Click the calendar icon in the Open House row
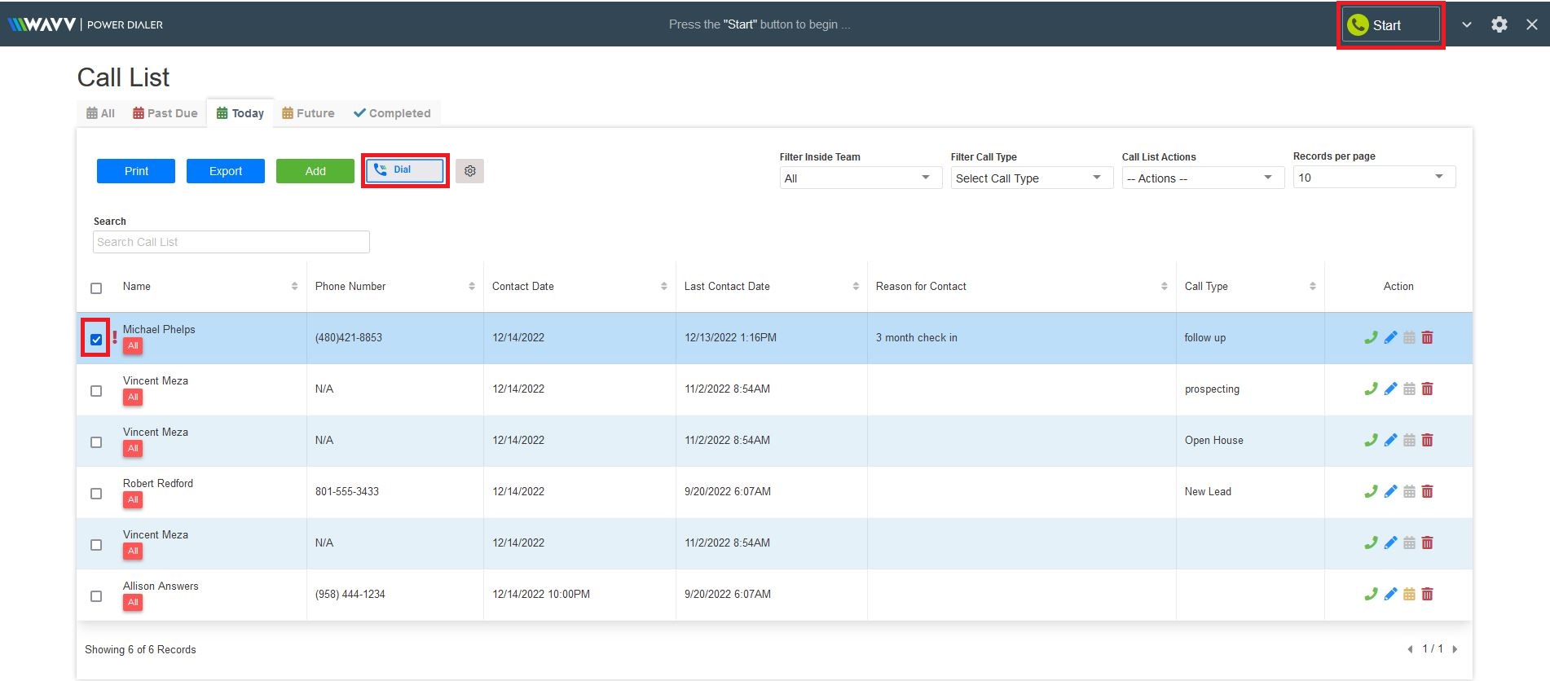The image size is (1550, 681). pyautogui.click(x=1409, y=440)
